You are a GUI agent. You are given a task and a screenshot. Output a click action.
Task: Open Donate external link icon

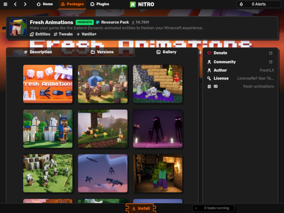tap(271, 53)
